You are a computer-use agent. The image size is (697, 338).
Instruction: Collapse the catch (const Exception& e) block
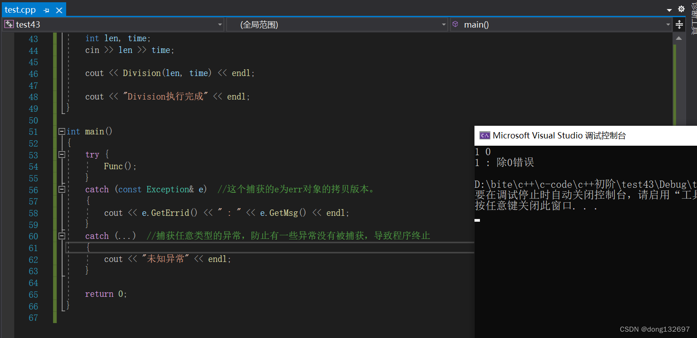coord(61,190)
